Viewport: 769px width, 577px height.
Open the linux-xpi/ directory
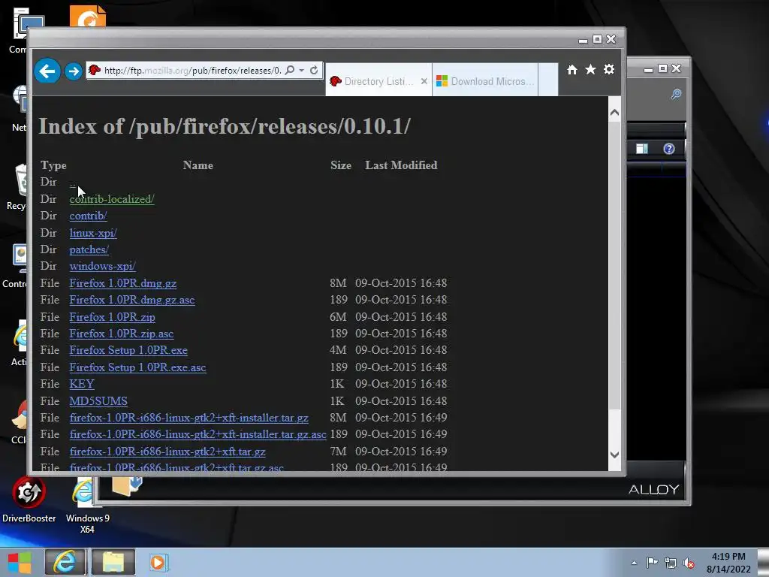point(93,233)
